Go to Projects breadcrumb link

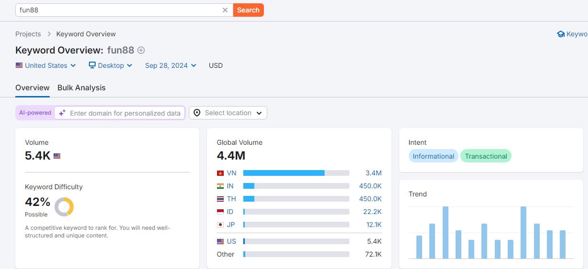[x=28, y=34]
